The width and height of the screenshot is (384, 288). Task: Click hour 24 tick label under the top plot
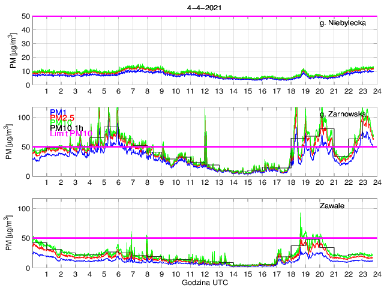tap(376, 91)
